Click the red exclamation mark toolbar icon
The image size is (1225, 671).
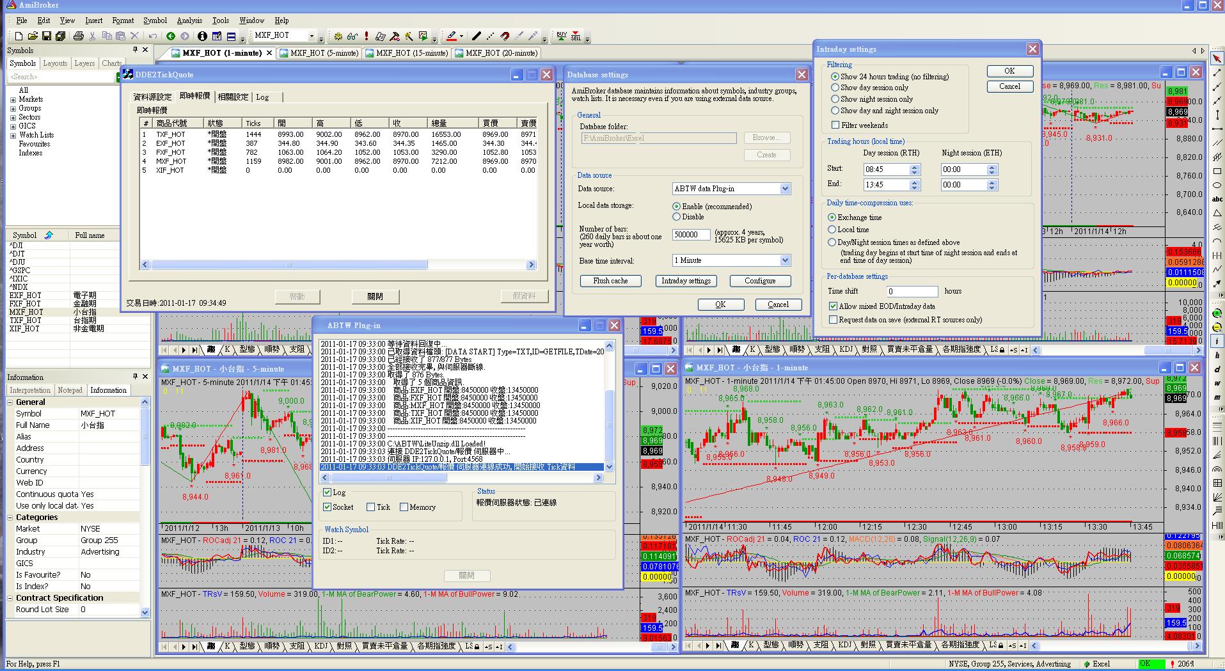click(366, 36)
